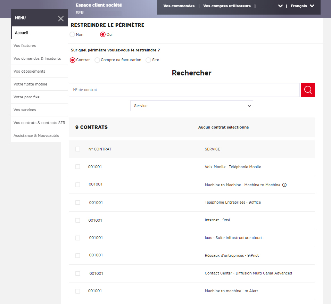This screenshot has width=331, height=304.
Task: Open Vos comptes utilisateurs link
Action: pos(227,6)
